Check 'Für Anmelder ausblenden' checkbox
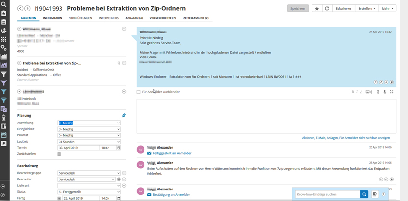Screen dimensions: 408x201 point(139,92)
